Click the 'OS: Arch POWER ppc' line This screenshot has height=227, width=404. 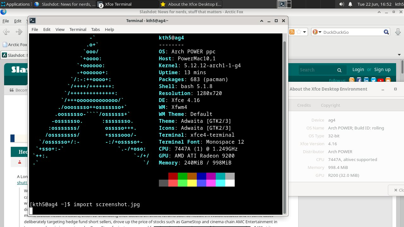(x=187, y=52)
